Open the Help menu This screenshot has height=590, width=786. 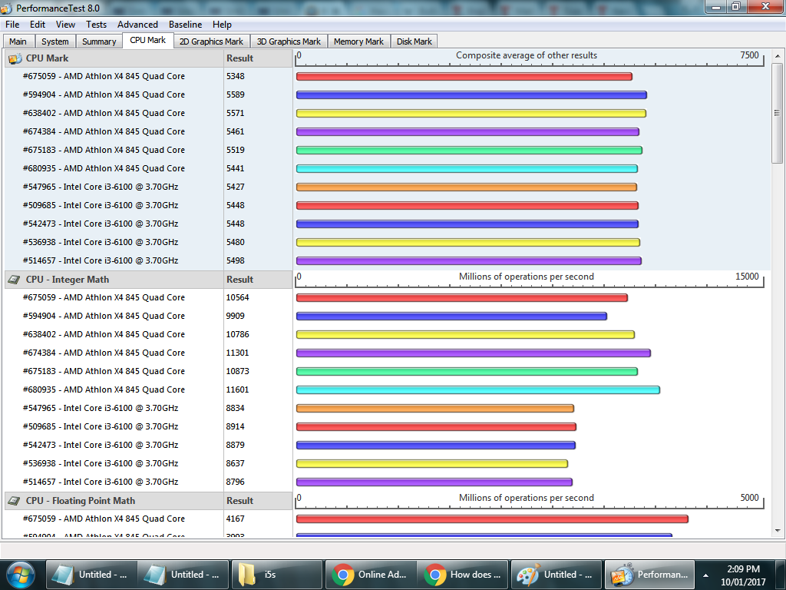(222, 25)
